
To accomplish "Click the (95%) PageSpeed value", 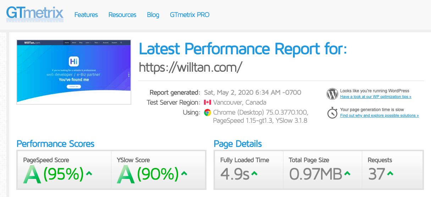I will [x=64, y=174].
